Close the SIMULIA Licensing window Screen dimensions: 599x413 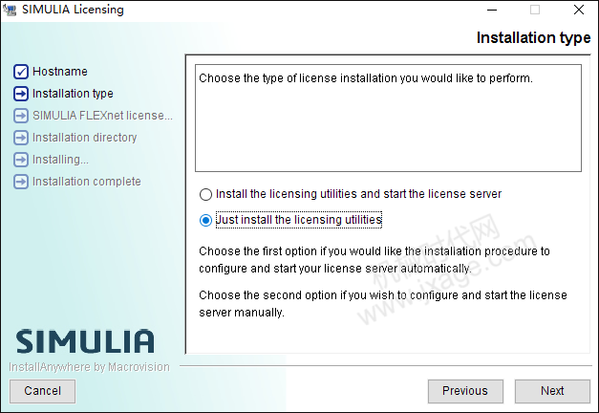[x=579, y=10]
